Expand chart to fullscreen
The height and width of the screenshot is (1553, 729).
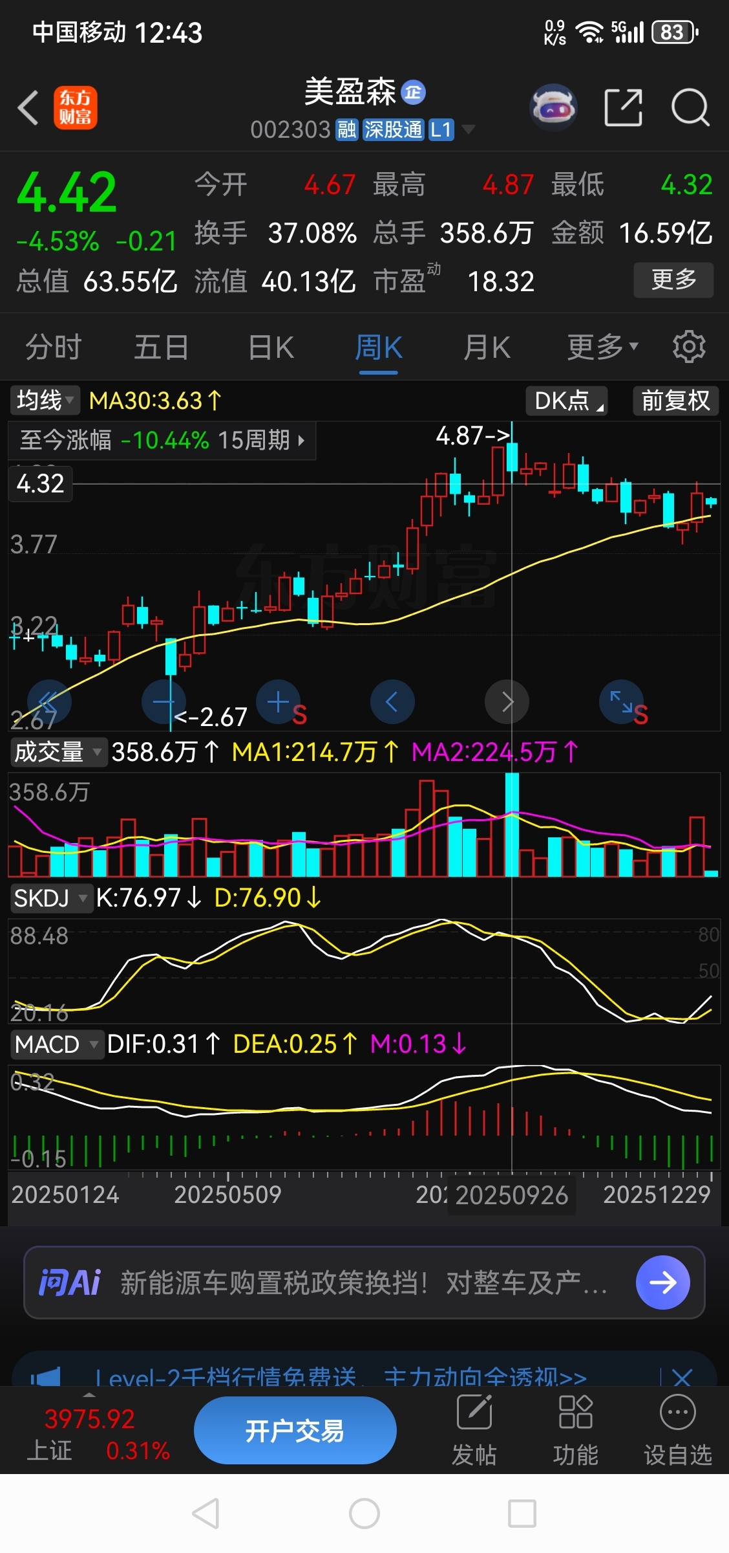[621, 701]
